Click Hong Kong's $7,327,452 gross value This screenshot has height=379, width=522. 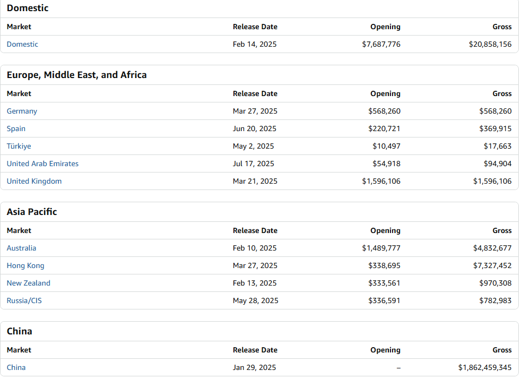coord(492,265)
